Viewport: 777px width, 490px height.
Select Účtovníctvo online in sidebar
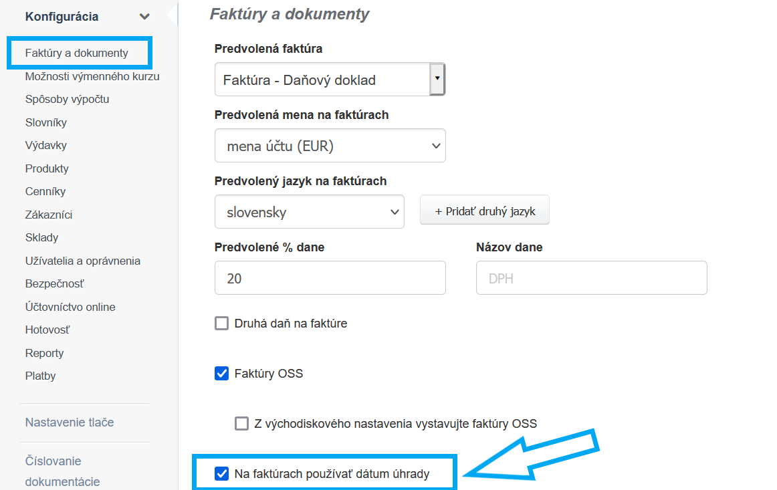pyautogui.click(x=70, y=307)
